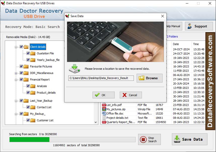Uncheck the Client details checkbox
The width and height of the screenshot is (216, 152).
pos(21,47)
